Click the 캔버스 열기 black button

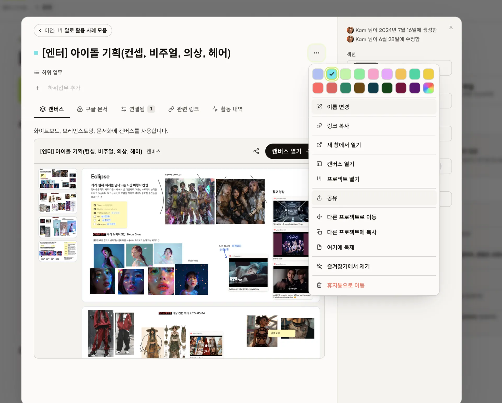tap(287, 151)
